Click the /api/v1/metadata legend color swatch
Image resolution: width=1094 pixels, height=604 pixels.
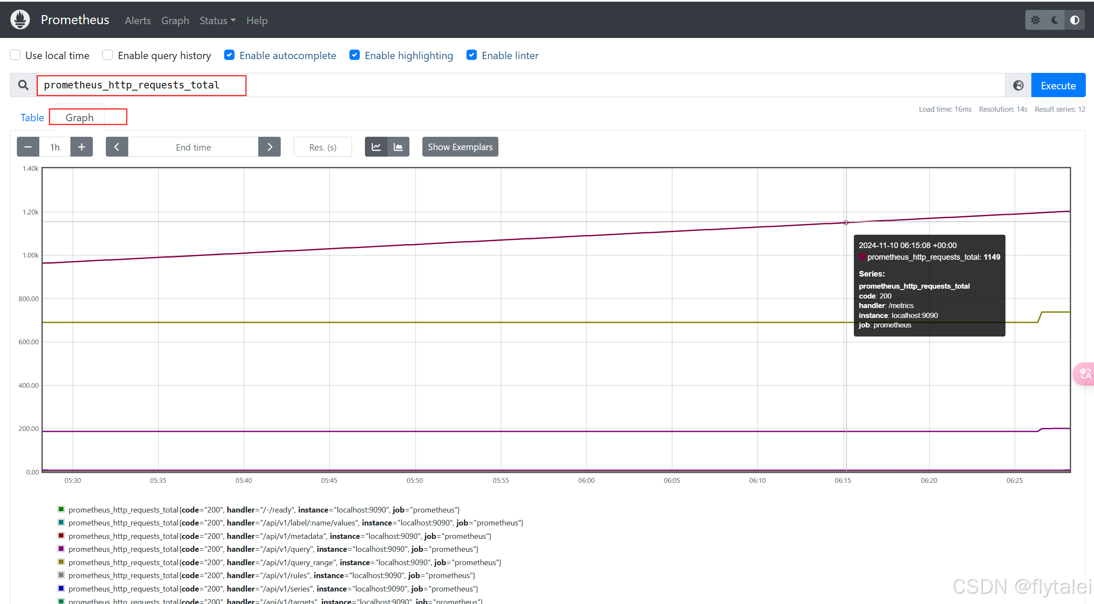coord(61,536)
